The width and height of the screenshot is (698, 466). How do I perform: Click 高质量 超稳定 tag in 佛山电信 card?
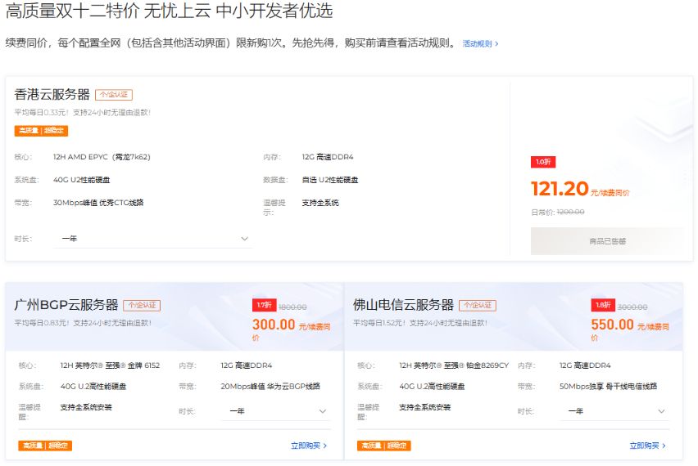[384, 446]
